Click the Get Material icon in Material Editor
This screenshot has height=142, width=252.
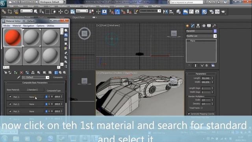tap(6, 73)
